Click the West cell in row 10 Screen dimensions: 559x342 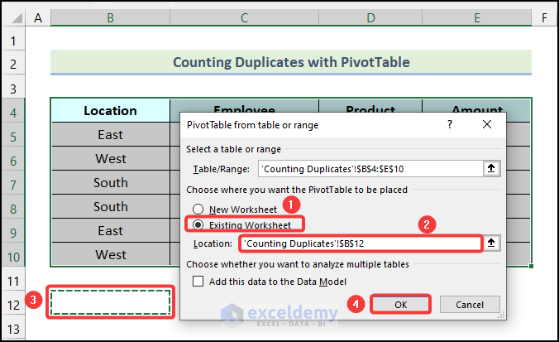pos(111,254)
